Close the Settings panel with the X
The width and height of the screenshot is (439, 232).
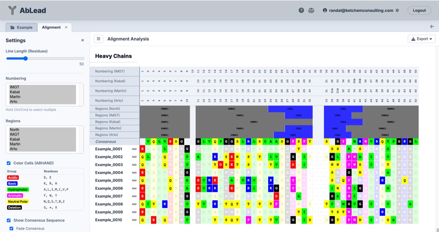(x=82, y=40)
